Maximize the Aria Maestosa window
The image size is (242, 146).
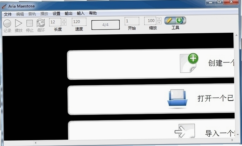point(219,2)
